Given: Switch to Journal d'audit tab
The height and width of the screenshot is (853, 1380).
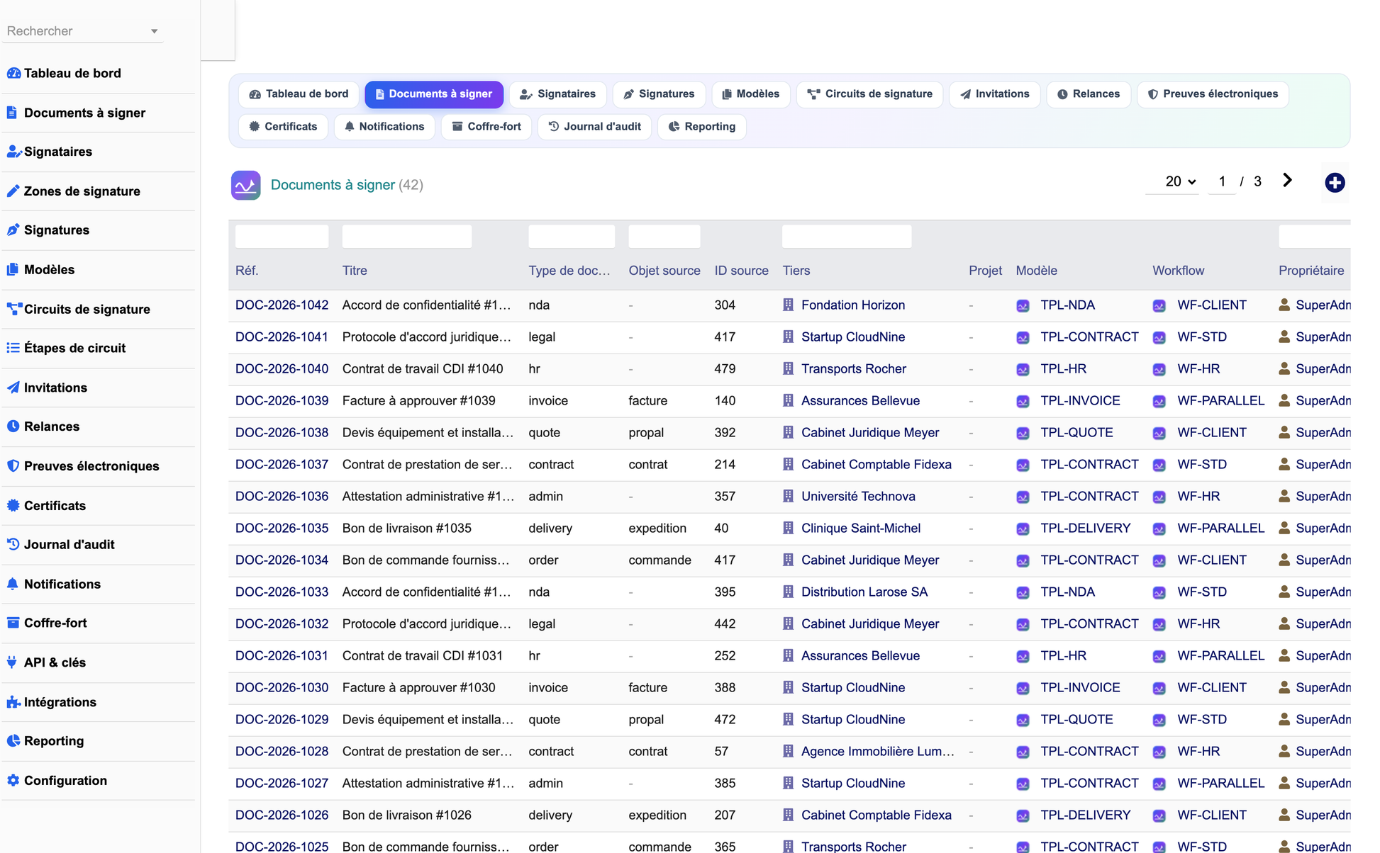Looking at the screenshot, I should (x=594, y=127).
